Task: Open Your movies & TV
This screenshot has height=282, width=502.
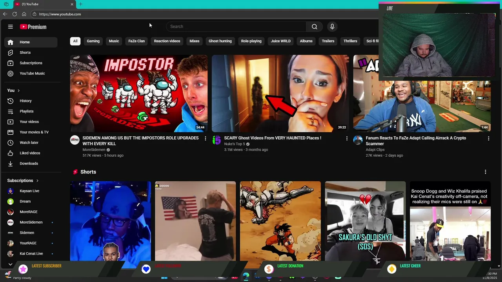Action: 31,132
